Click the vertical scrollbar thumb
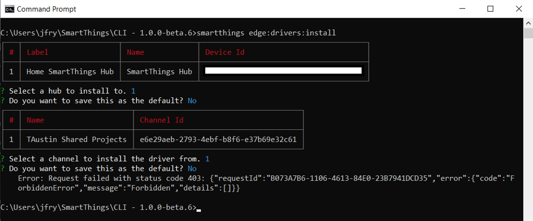533x221 pixels. (528, 34)
